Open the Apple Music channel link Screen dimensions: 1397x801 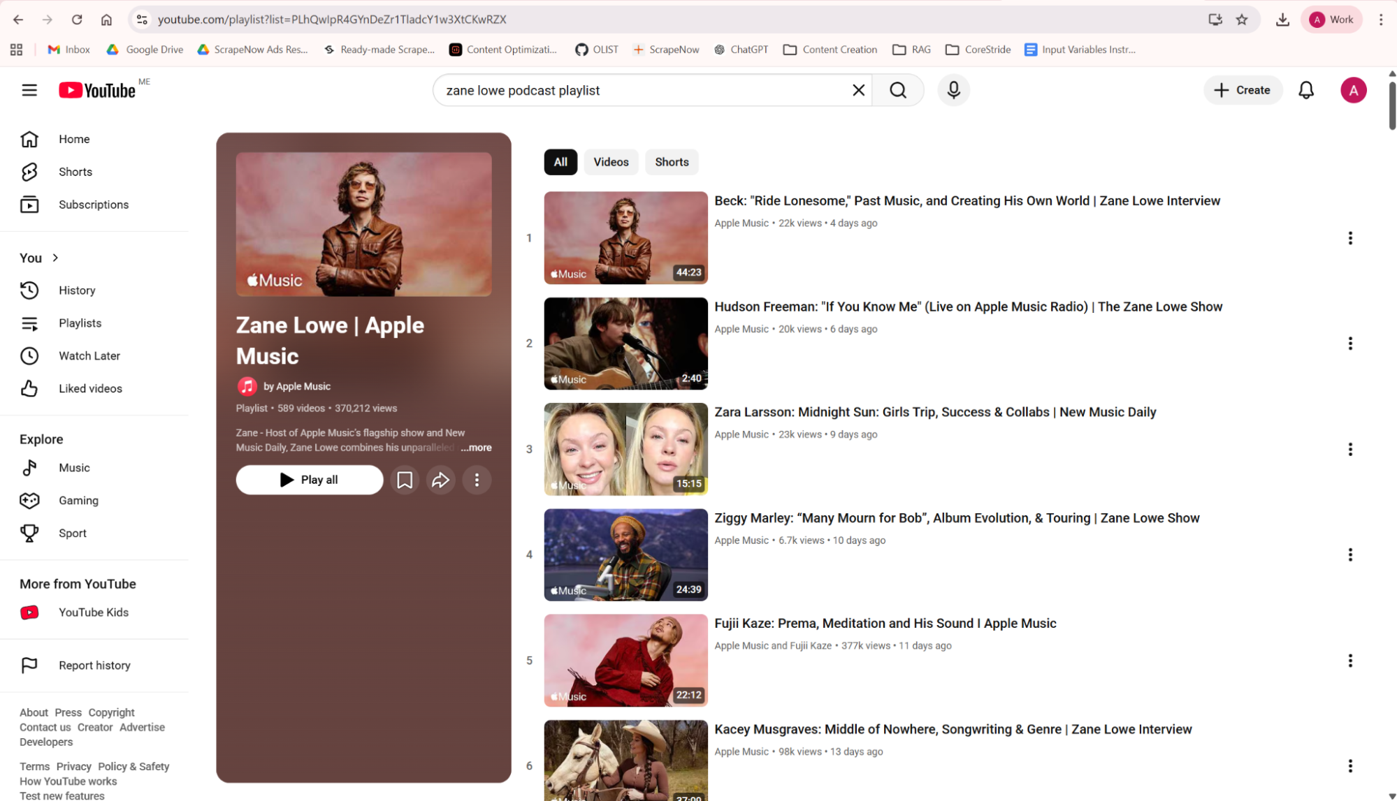[x=296, y=386]
